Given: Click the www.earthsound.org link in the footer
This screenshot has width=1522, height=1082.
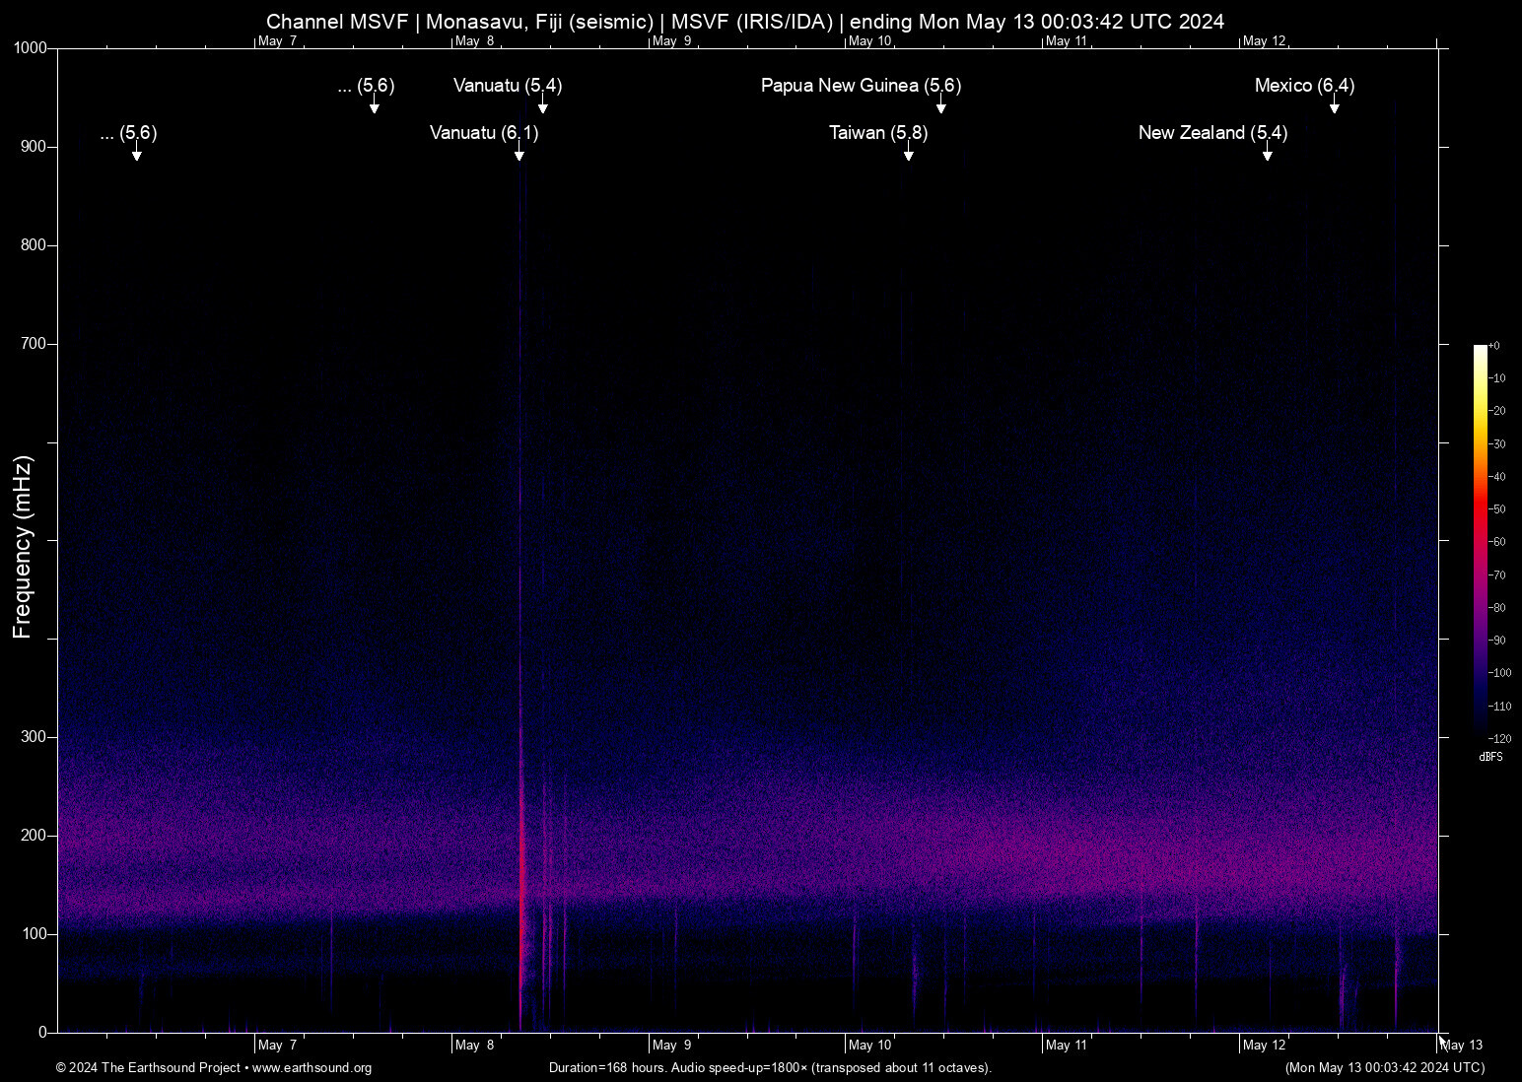Looking at the screenshot, I should point(311,1068).
